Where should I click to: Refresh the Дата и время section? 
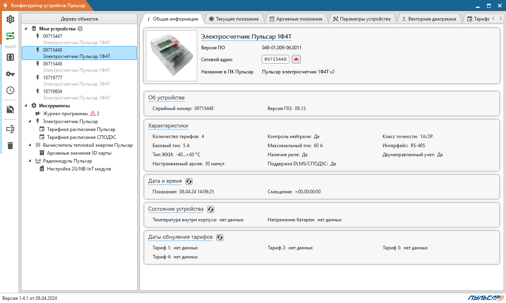[x=189, y=181]
